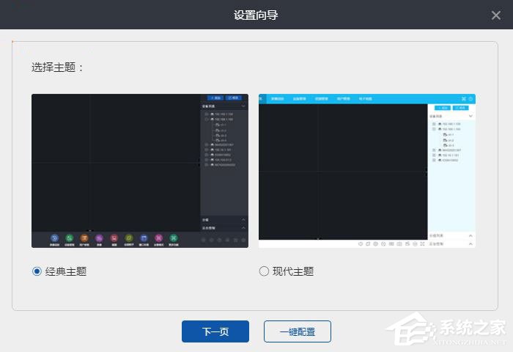This screenshot has width=513, height=352.
Task: Click red round icon in classic preview toolbar
Action: coord(114,238)
